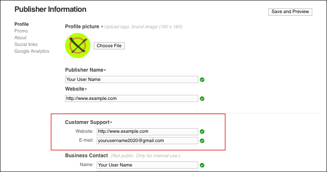This screenshot has width=327, height=172.
Task: Click the green checkmark beside Publisher Name
Action: click(x=202, y=80)
